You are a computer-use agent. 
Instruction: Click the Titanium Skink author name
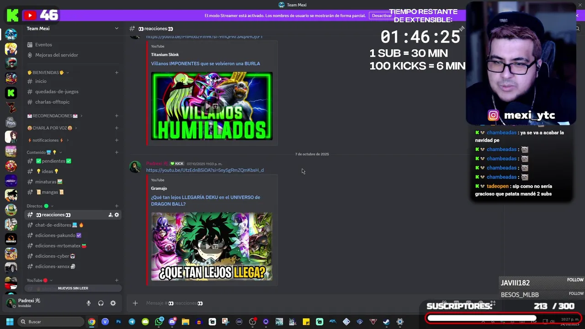165,55
